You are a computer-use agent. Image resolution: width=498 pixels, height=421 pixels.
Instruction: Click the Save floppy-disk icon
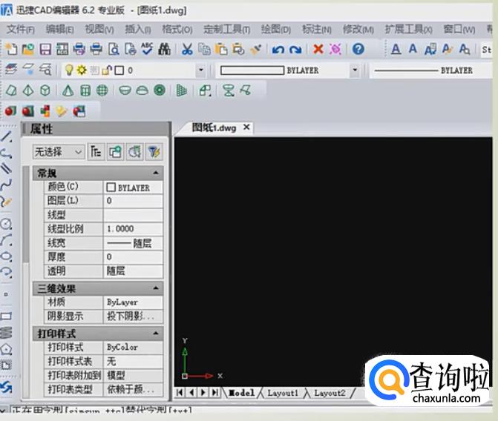pos(45,49)
